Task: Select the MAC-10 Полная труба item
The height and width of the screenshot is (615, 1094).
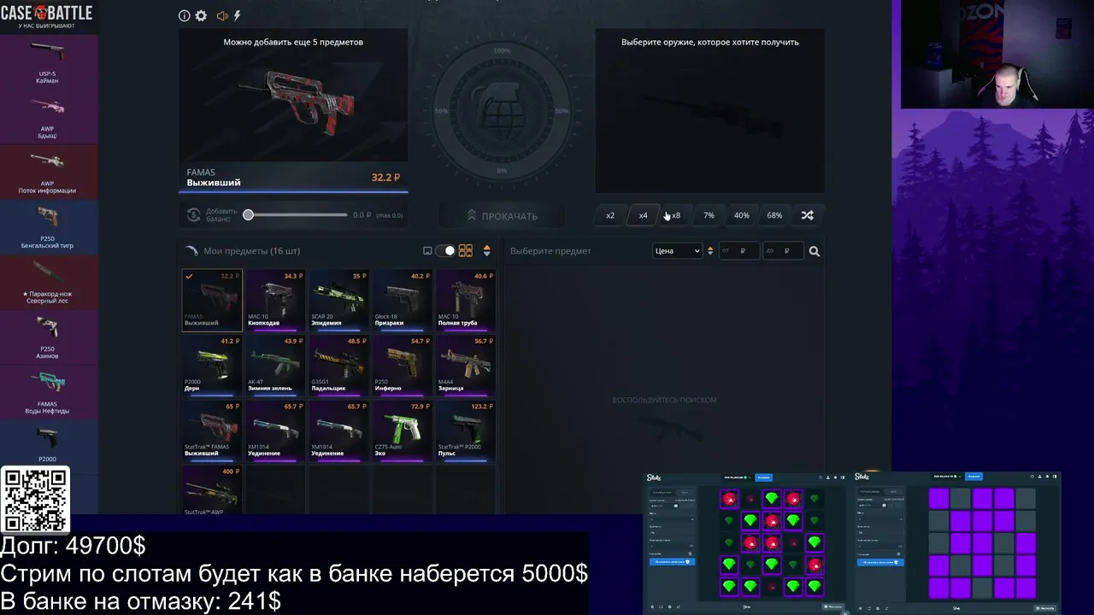Action: tap(465, 301)
